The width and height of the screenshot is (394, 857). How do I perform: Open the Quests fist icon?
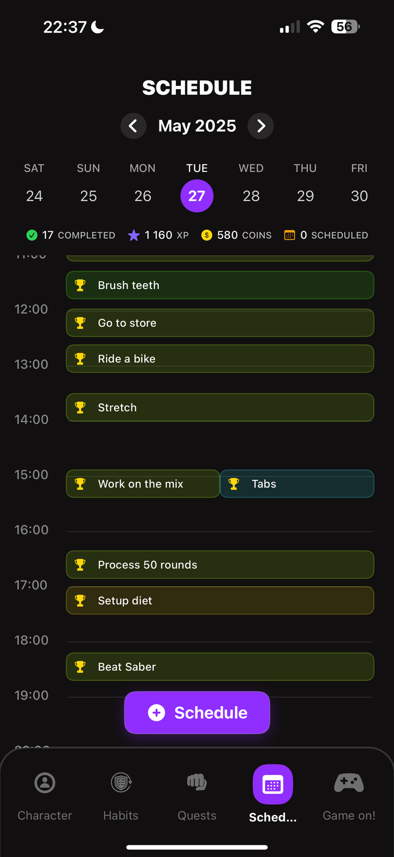(197, 783)
